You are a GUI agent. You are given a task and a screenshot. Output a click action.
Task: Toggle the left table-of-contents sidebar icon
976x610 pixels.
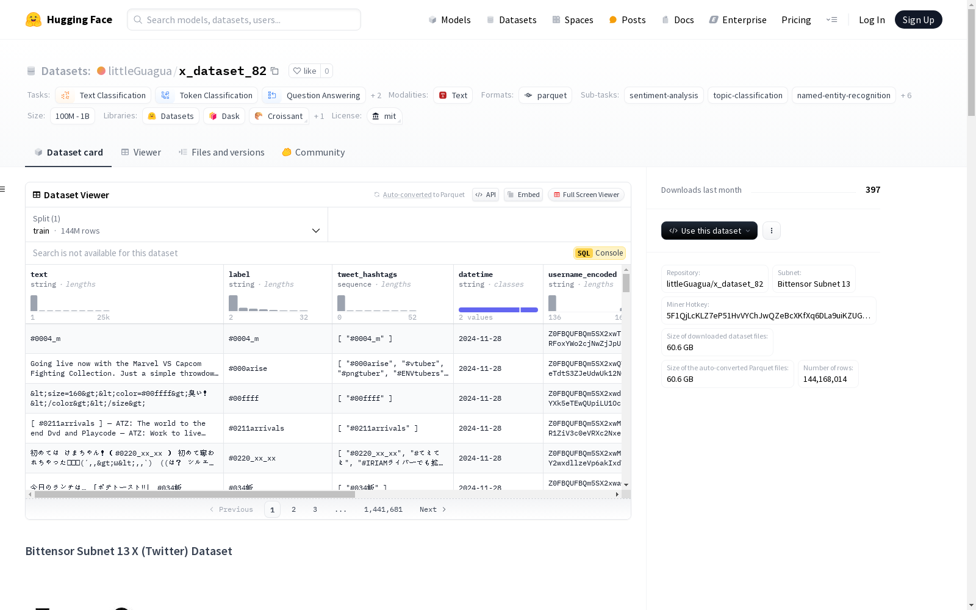[3, 189]
